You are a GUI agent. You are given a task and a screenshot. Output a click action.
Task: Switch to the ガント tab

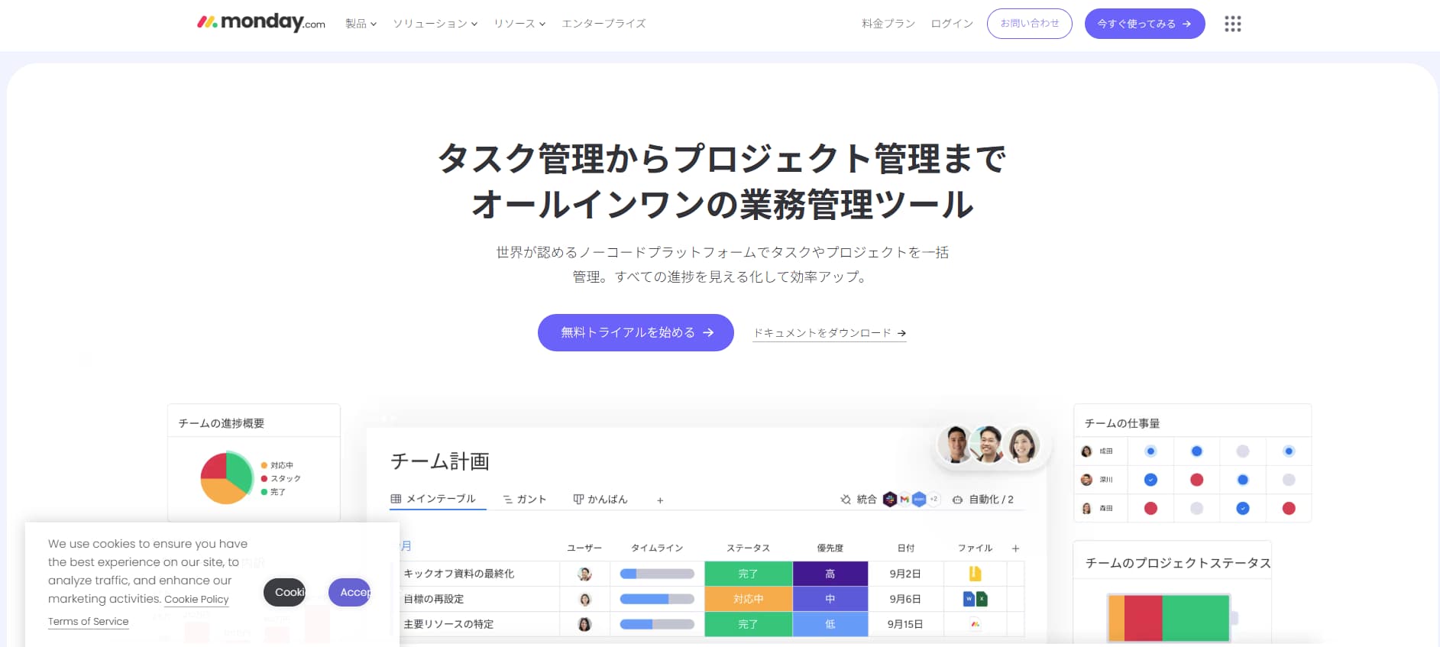(x=525, y=500)
